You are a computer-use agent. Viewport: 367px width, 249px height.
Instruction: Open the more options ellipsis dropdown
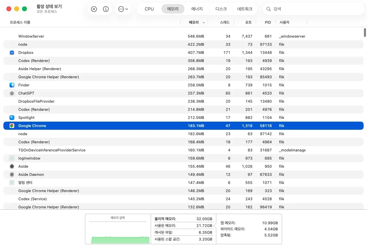(x=123, y=9)
